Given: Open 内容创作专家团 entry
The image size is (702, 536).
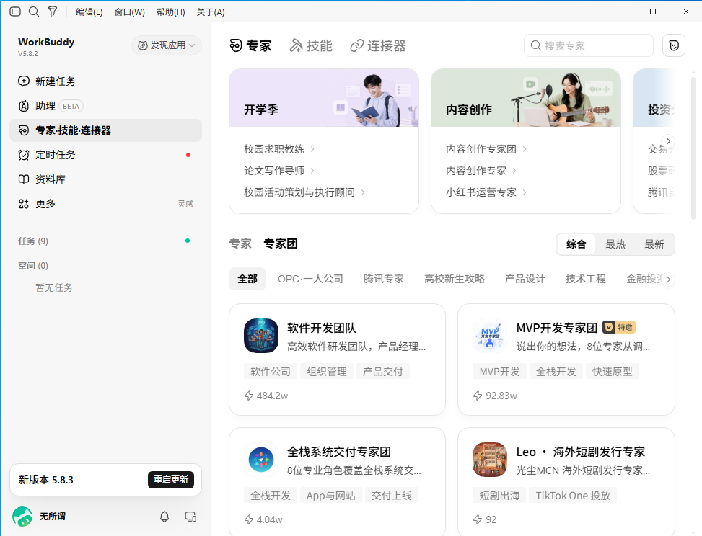Looking at the screenshot, I should coord(486,149).
